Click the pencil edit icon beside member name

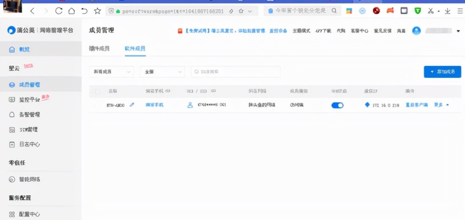click(x=132, y=105)
